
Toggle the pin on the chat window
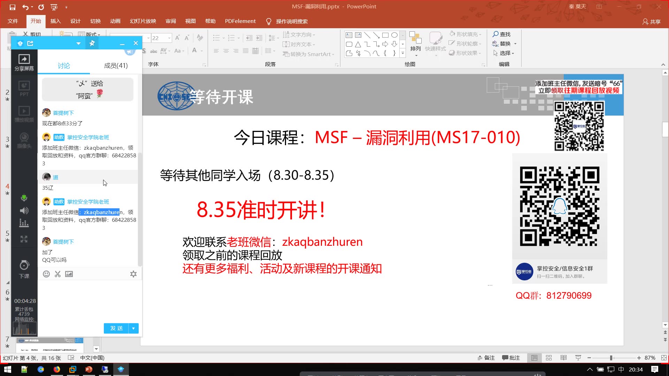[92, 43]
